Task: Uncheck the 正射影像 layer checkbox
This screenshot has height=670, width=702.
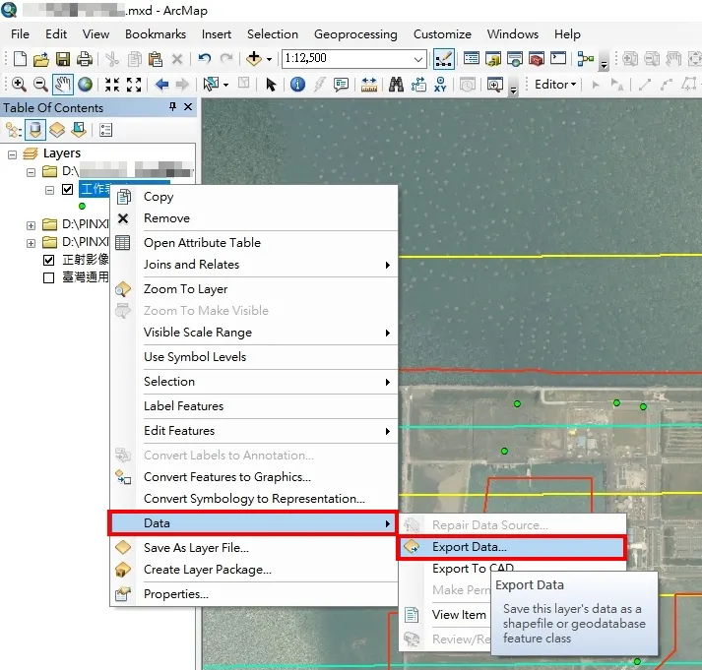Action: pos(49,261)
